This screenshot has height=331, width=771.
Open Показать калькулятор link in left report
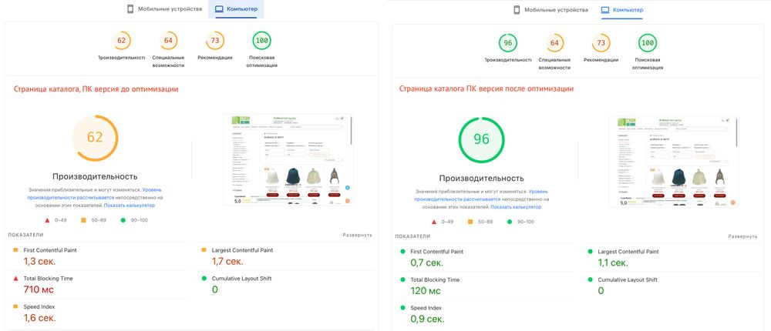tap(130, 206)
